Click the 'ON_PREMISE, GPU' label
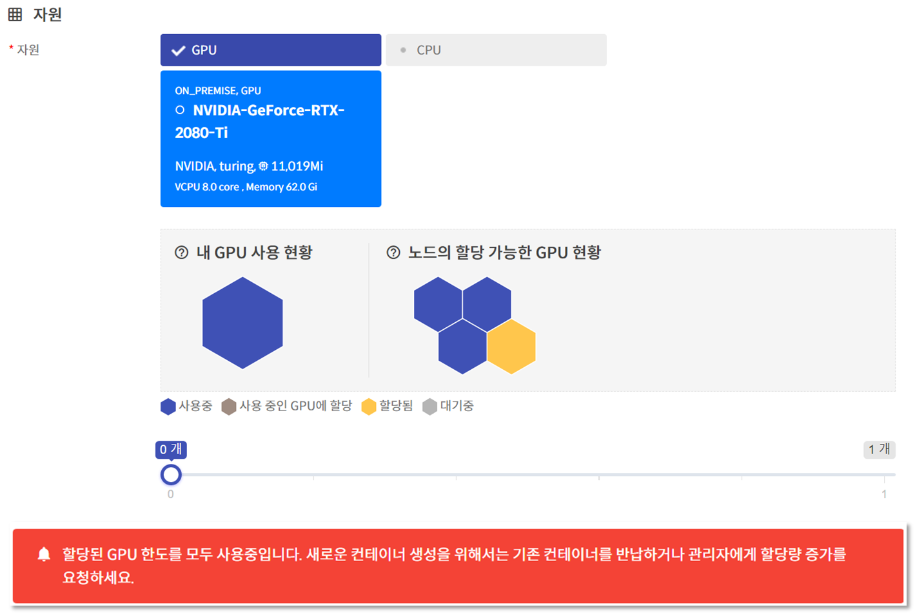Screen dimensions: 915x614 point(218,91)
